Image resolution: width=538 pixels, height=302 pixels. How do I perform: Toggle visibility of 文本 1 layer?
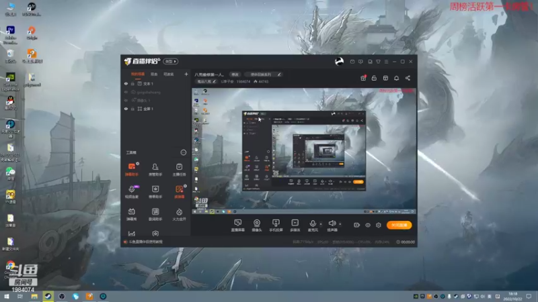(x=126, y=83)
